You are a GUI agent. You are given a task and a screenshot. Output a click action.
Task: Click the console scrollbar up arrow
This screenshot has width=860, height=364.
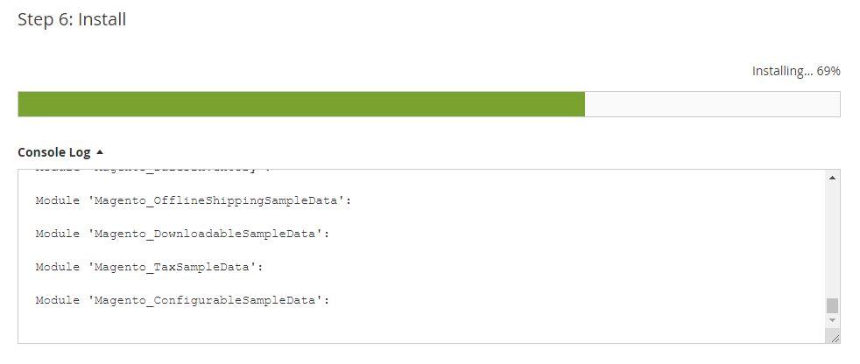(x=832, y=178)
